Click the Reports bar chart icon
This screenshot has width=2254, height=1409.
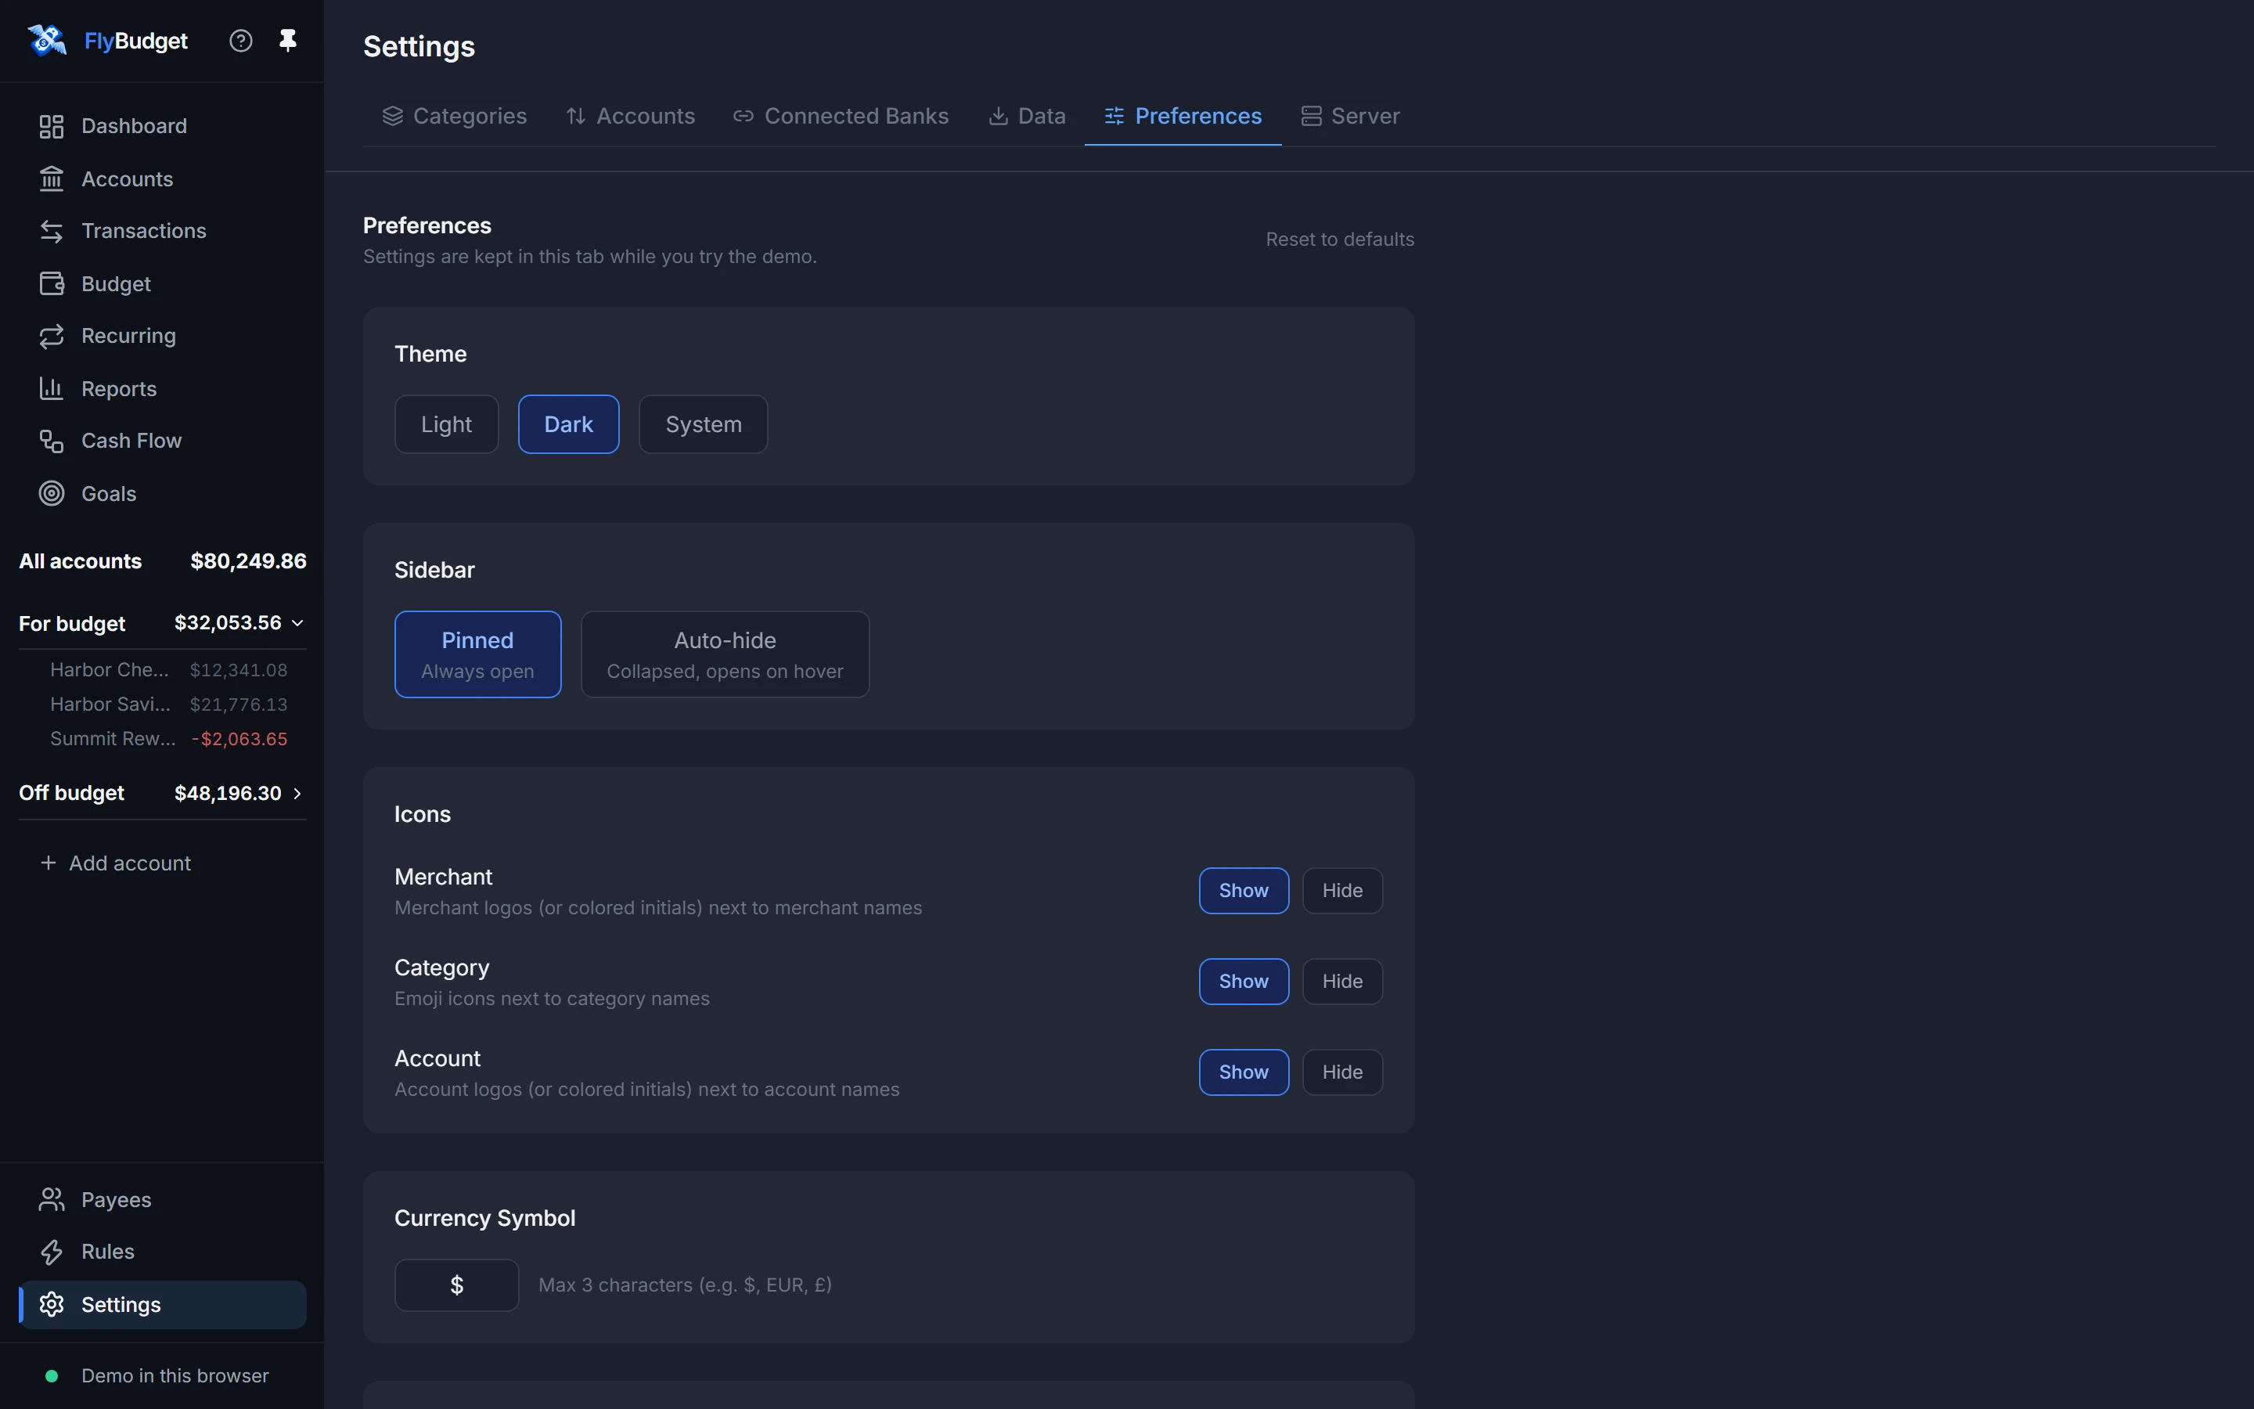coord(51,388)
